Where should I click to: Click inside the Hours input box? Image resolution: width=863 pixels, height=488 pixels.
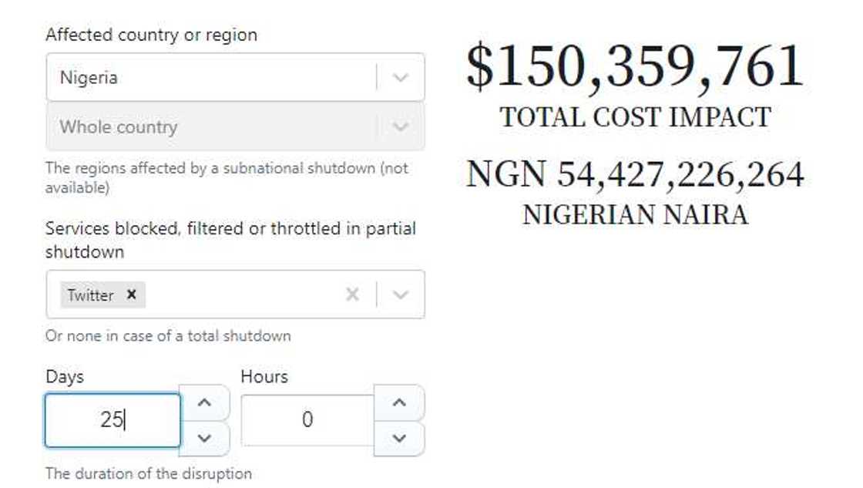(x=308, y=419)
